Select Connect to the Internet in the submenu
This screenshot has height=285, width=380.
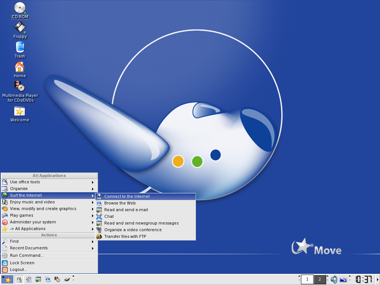[145, 197]
